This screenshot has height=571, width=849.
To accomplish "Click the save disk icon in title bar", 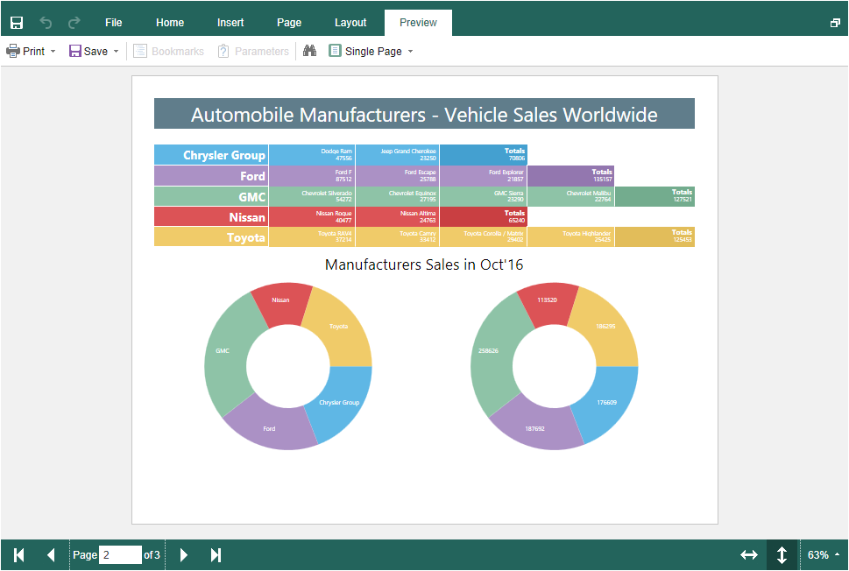I will pos(17,22).
